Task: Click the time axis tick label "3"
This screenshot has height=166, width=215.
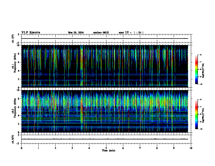Action: point(72,148)
